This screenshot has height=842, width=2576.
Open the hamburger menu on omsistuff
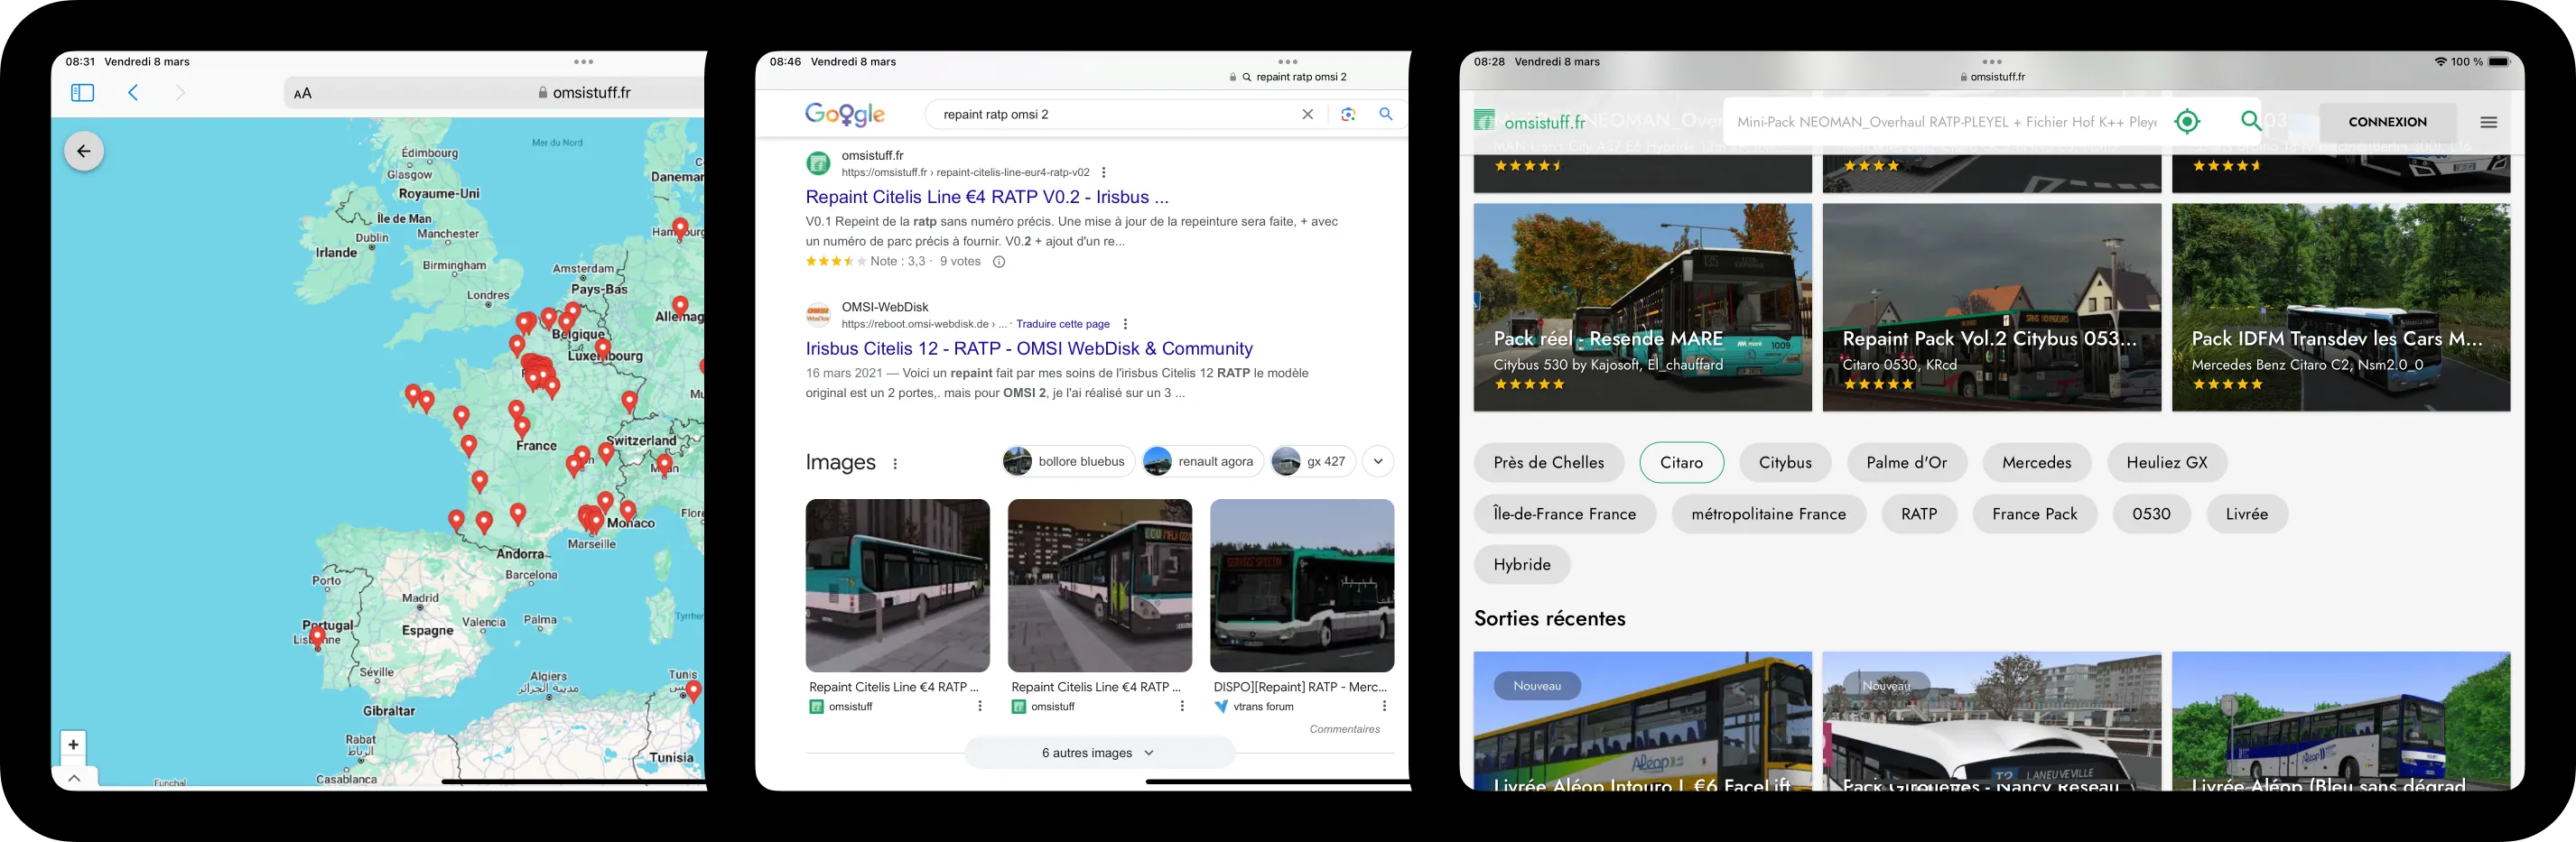point(2488,122)
